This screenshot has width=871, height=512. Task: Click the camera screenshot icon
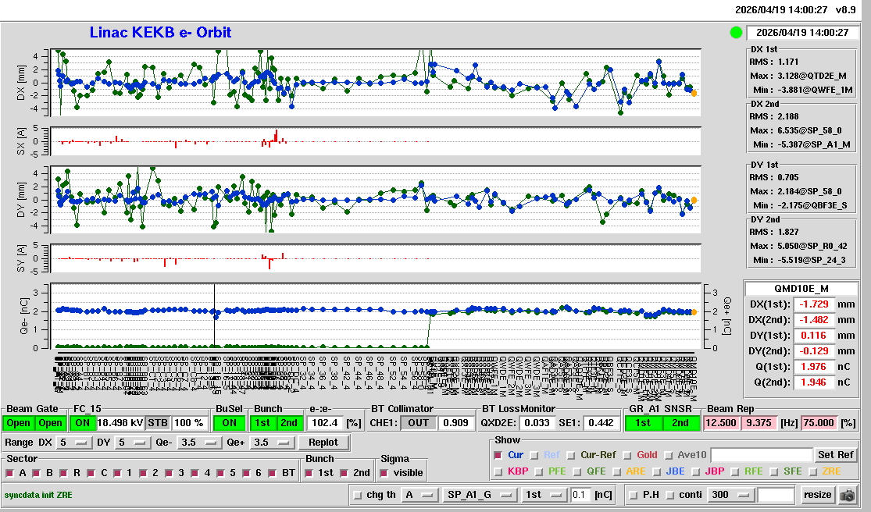847,495
